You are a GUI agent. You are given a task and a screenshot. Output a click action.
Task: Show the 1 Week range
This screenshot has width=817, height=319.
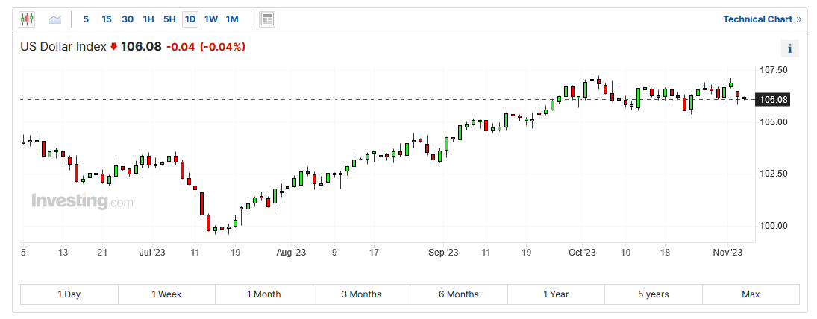coord(166,294)
